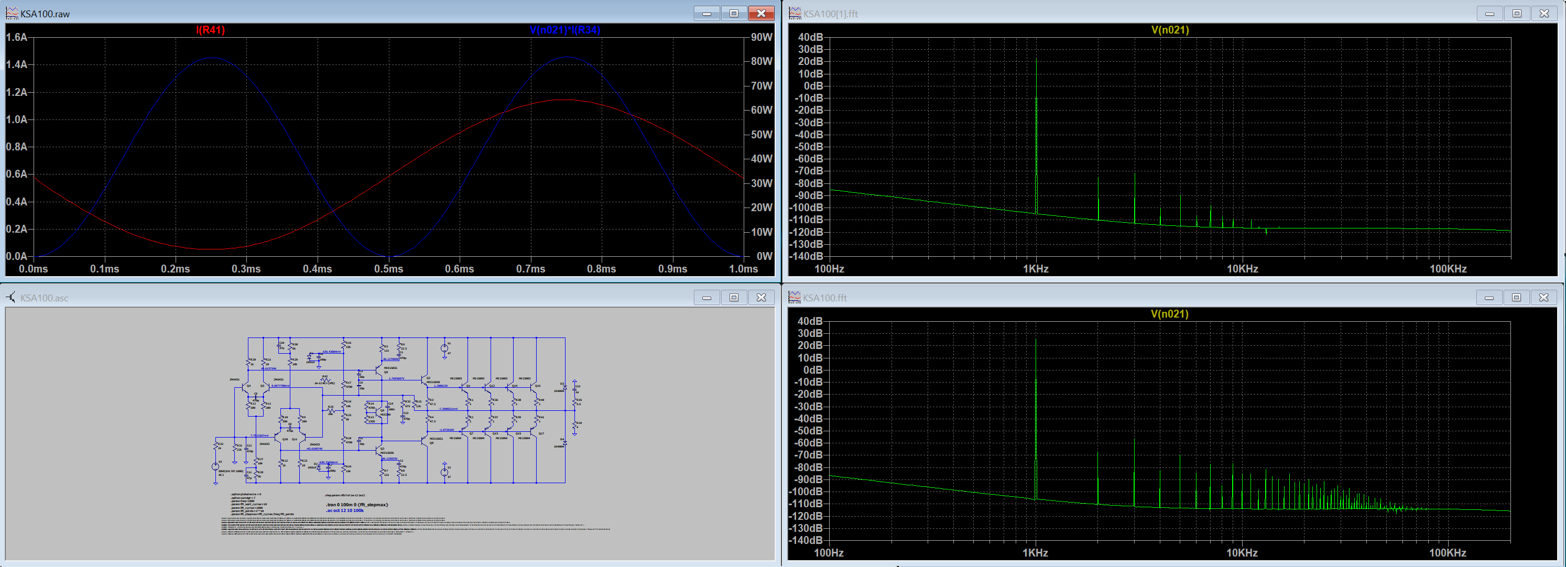Select V(n021) trace label in lower KSA100.fft
Screen dimensions: 1566x567
(x=1170, y=313)
